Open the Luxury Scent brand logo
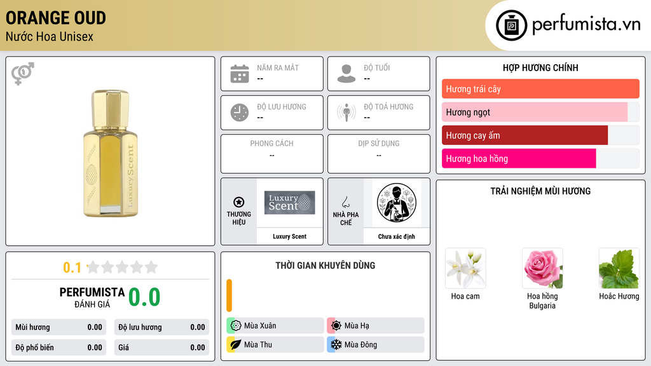The height and width of the screenshot is (366, 651). point(290,203)
